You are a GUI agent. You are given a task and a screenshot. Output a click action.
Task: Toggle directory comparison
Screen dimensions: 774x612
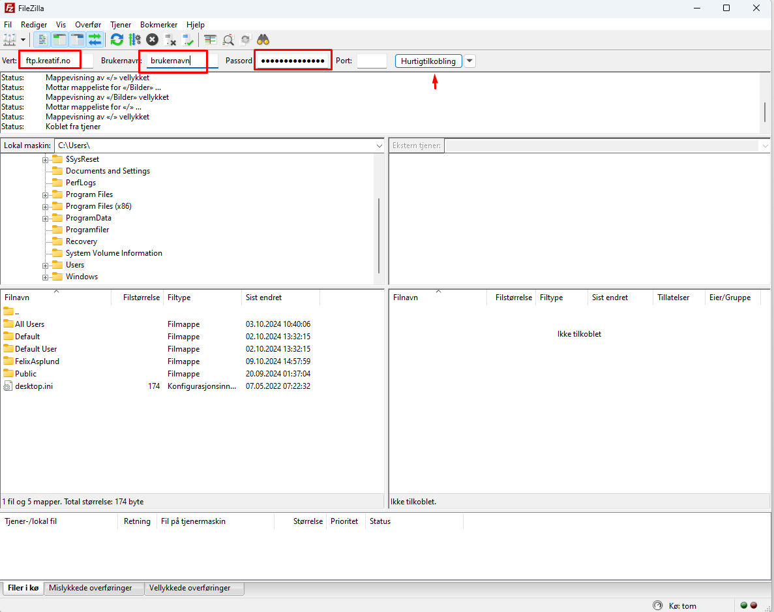pyautogui.click(x=228, y=40)
